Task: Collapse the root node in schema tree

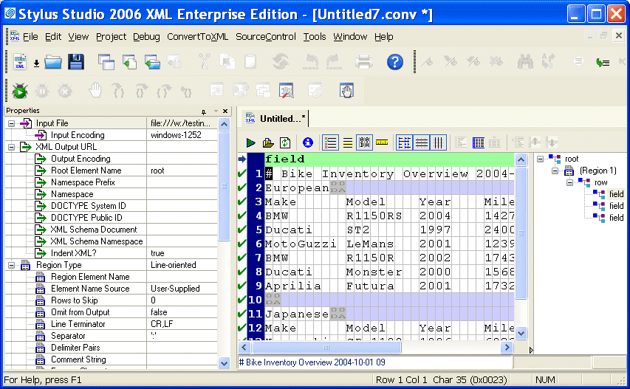Action: point(541,159)
